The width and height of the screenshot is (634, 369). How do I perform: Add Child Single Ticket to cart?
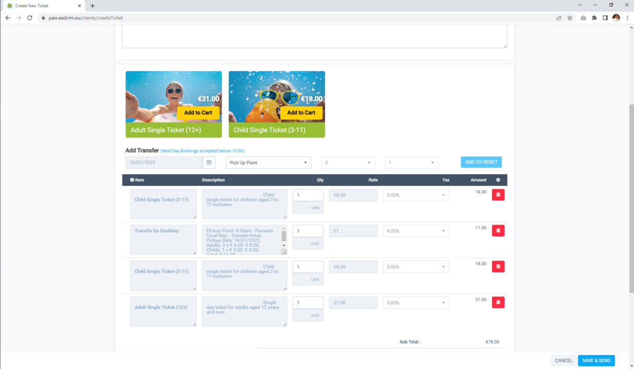tap(301, 113)
